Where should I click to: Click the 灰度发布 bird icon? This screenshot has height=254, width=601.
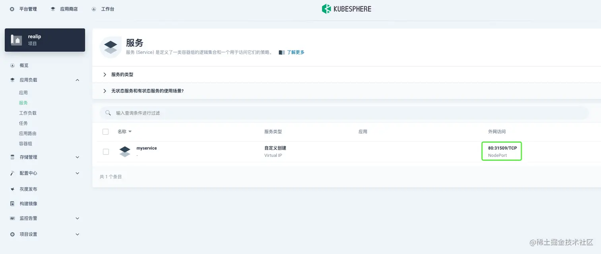click(x=12, y=189)
